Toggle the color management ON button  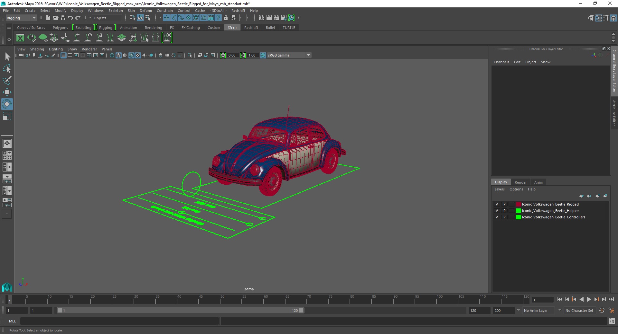coord(263,55)
